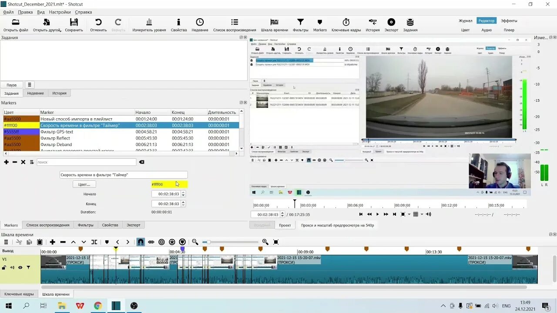Deselect marker with X icon in Markers panel
Image resolution: width=557 pixels, height=313 pixels.
(x=23, y=162)
